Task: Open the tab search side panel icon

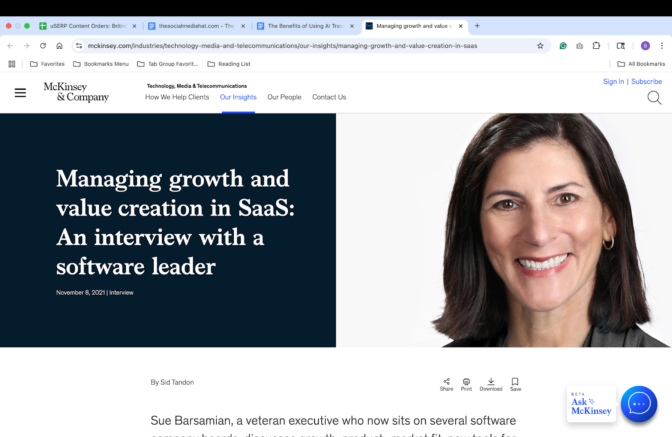Action: click(621, 46)
